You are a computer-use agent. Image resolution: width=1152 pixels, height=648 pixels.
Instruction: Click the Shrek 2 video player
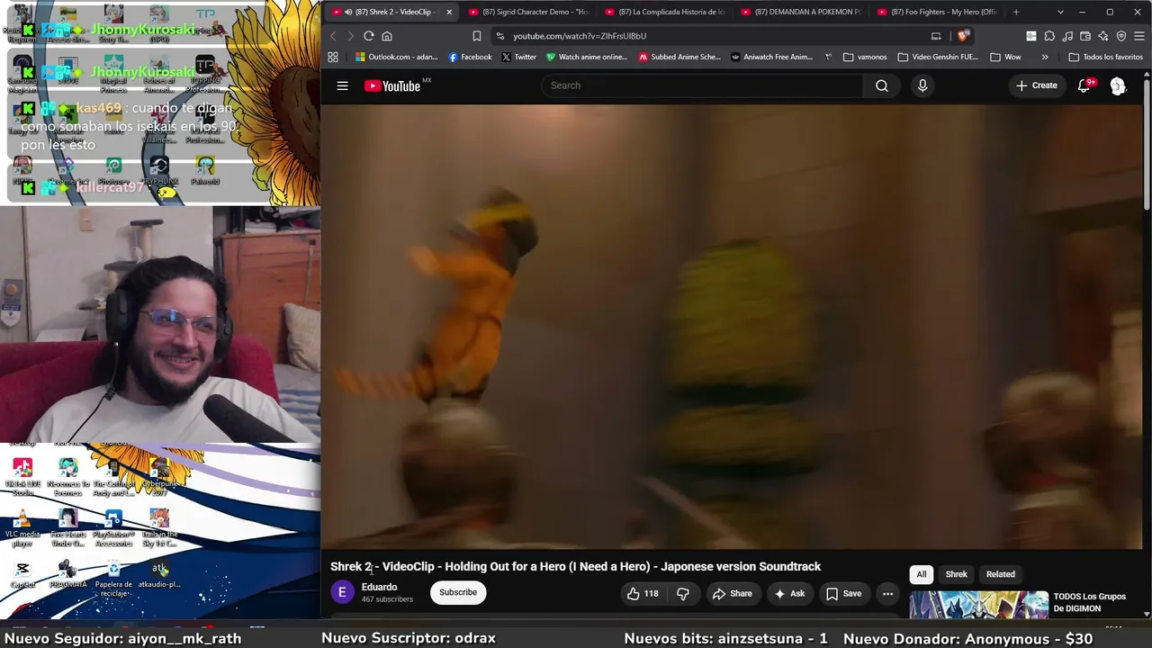(732, 326)
